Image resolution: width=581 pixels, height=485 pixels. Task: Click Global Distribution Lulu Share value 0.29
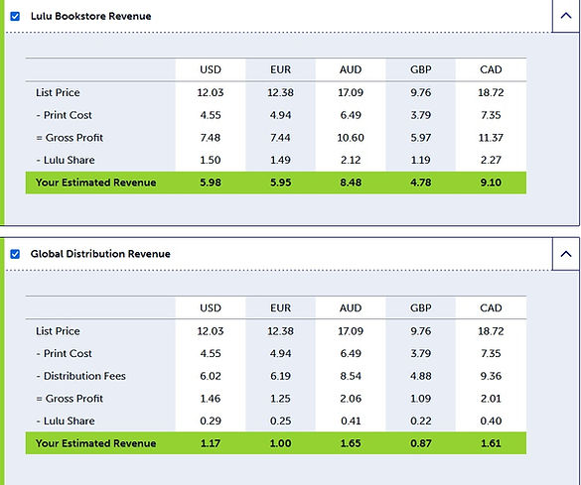211,421
